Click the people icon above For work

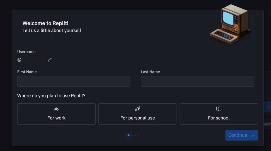pos(57,109)
